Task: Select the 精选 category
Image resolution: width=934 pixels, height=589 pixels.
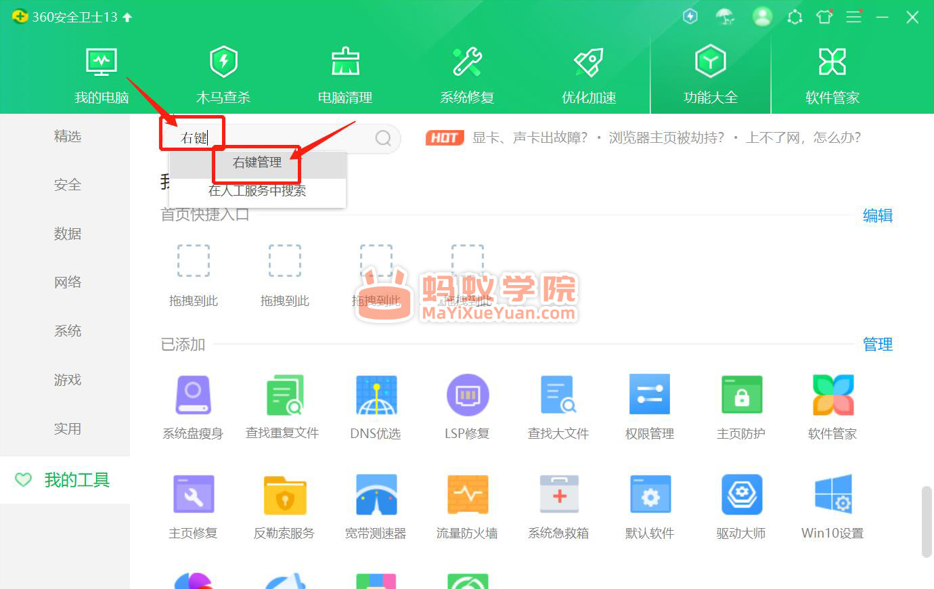Action: (x=68, y=136)
